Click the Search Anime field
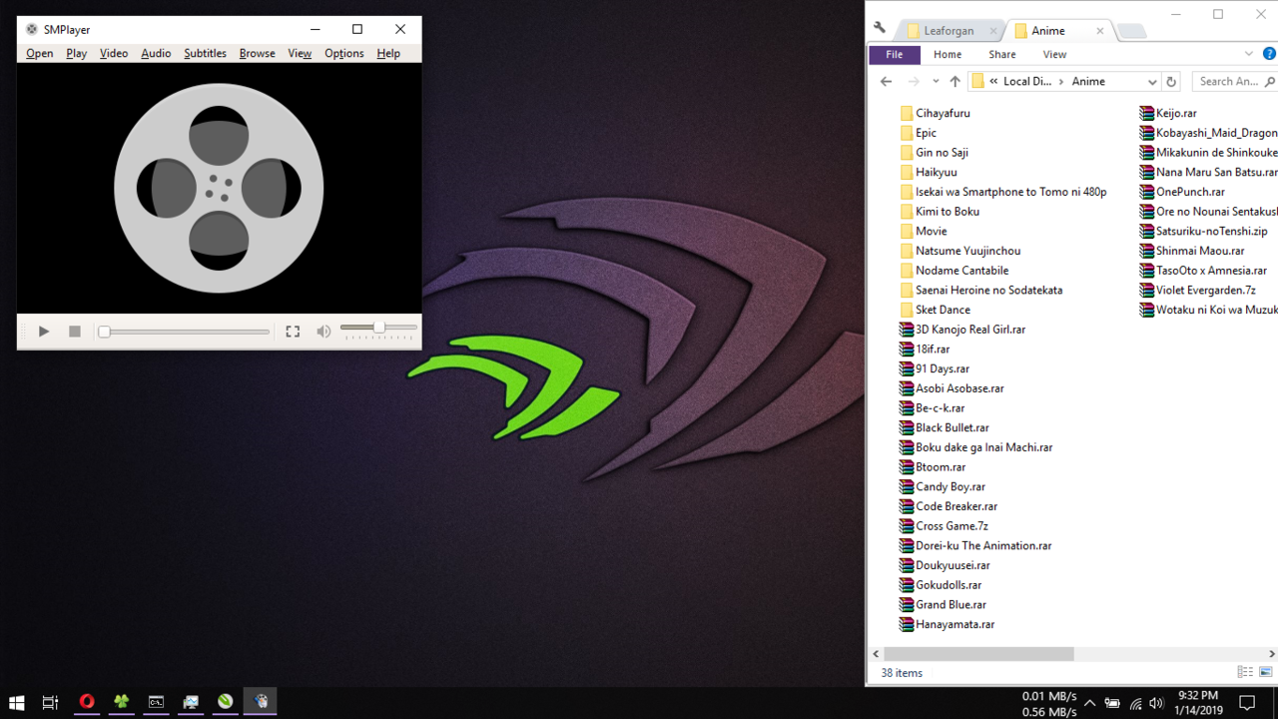The height and width of the screenshot is (719, 1278). (x=1235, y=82)
